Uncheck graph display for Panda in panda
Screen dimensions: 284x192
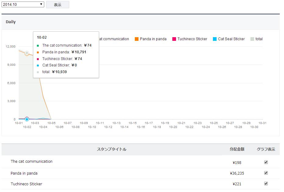click(x=266, y=173)
